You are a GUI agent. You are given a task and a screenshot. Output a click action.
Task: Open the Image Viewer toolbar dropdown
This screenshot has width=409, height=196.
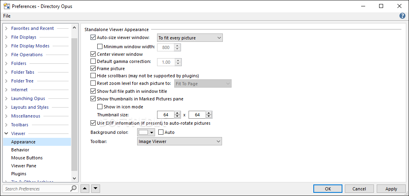click(179, 141)
